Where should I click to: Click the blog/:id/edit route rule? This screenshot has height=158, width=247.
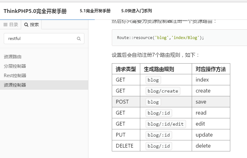166,124
